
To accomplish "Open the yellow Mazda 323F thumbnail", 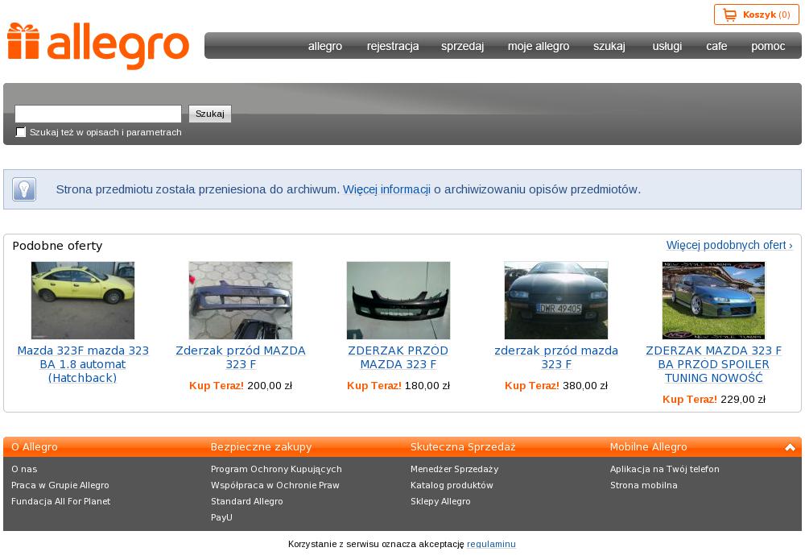I will [x=83, y=301].
